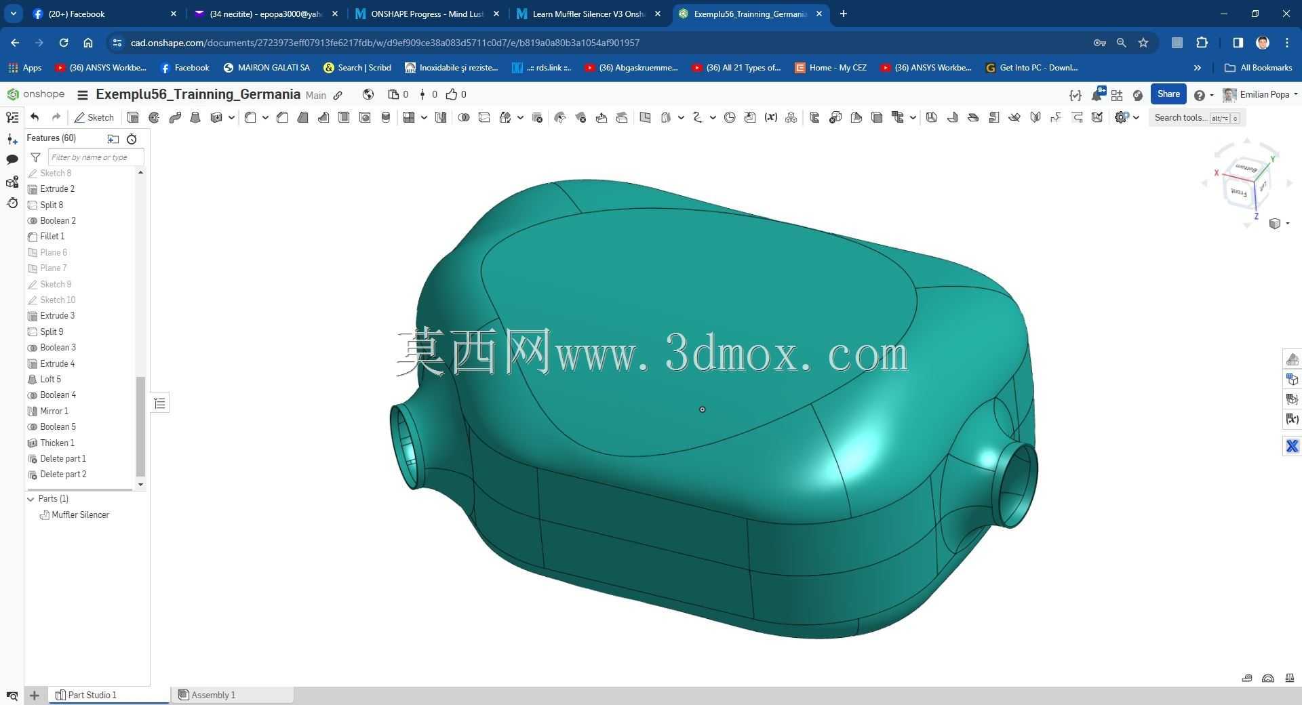Open the App Store grid icon in header
Image resolution: width=1302 pixels, height=705 pixels.
pos(1117,95)
